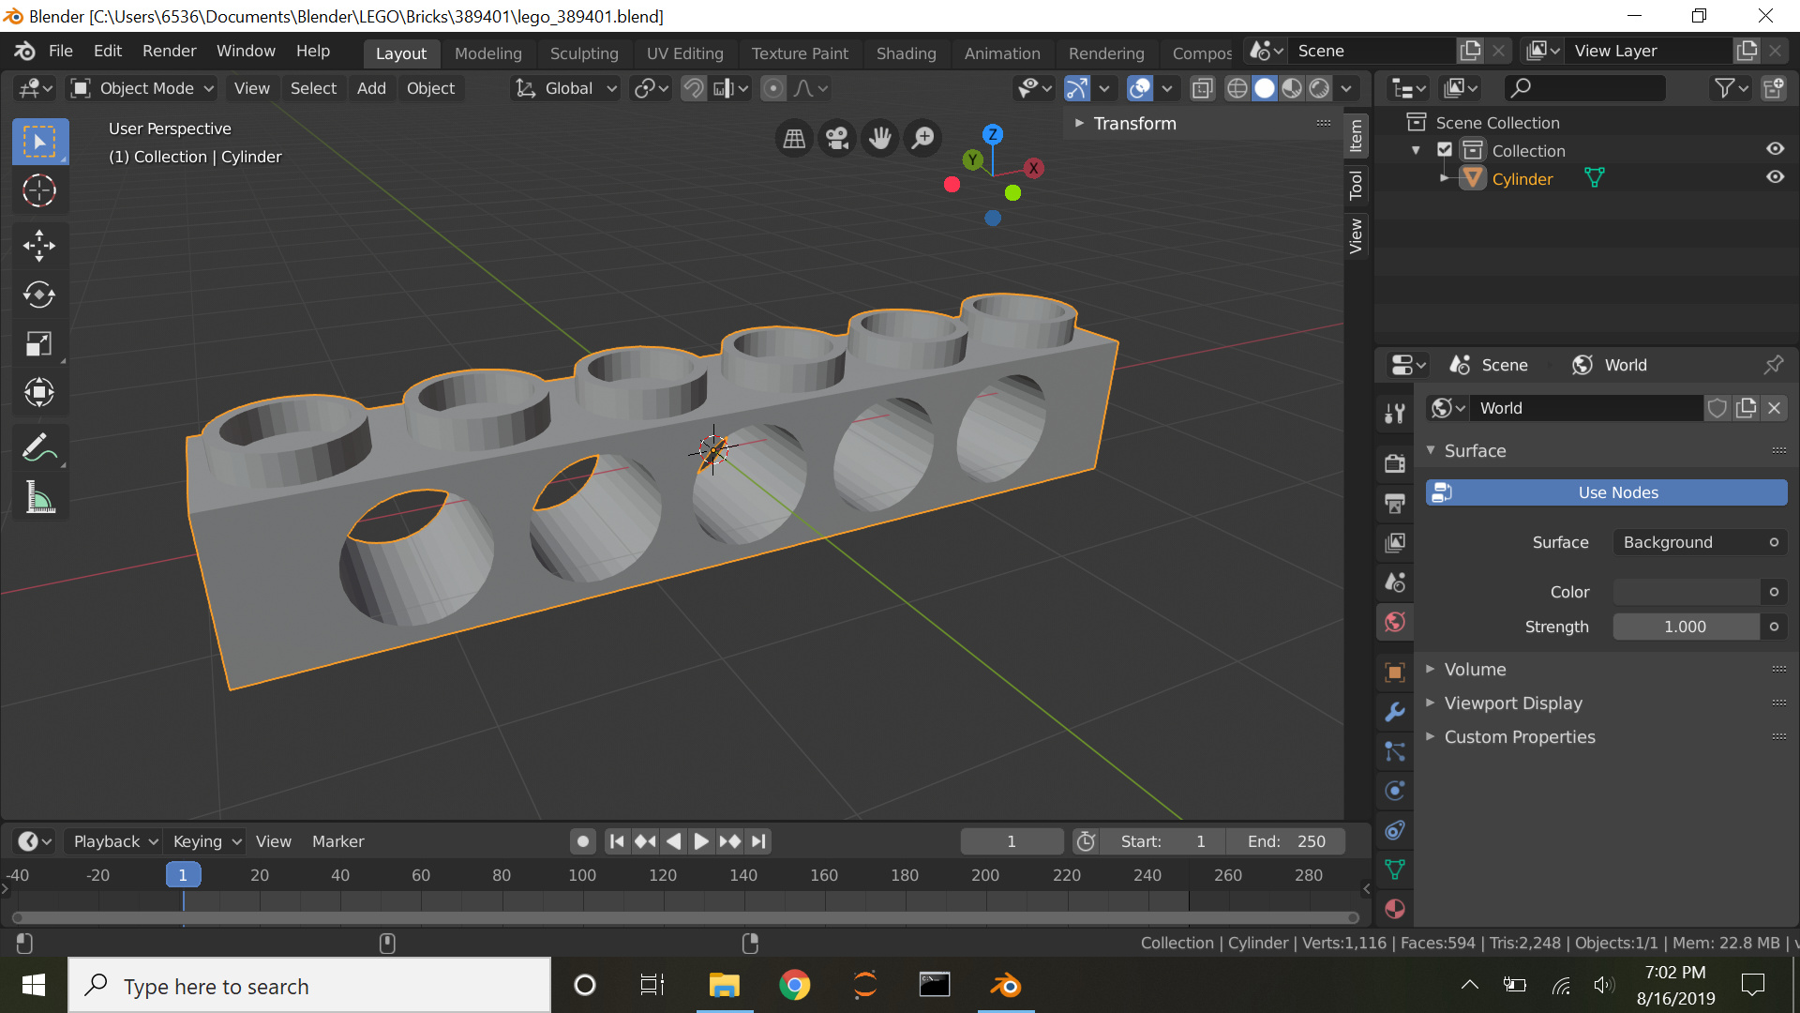This screenshot has height=1013, width=1800.
Task: Enable fake user shield for the World
Action: 1717,408
